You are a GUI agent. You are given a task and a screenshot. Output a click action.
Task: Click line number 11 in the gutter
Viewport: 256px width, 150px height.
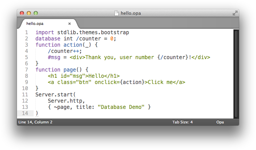click(x=25, y=94)
